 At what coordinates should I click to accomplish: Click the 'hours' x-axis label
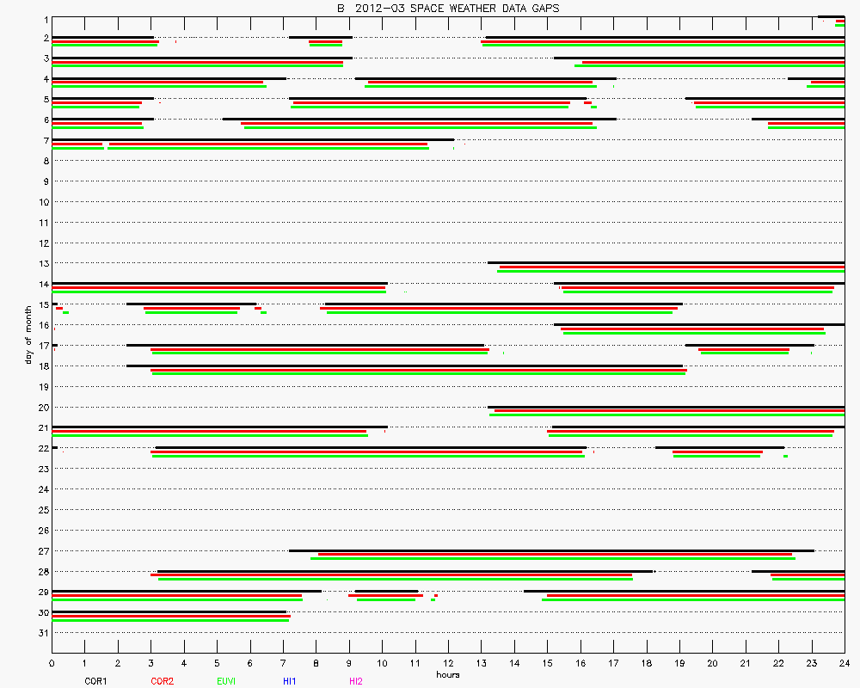click(447, 675)
